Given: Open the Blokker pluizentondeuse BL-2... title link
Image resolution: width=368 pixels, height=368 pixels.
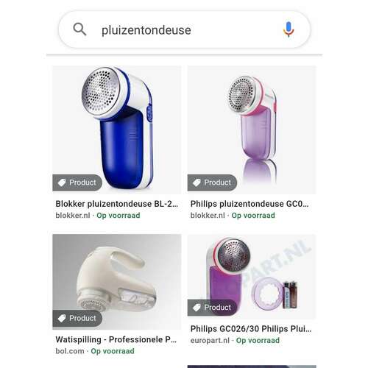Looking at the screenshot, I should [x=117, y=204].
